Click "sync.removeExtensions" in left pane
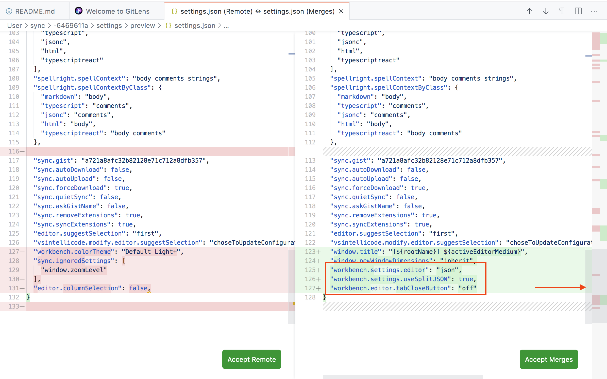607x379 pixels. 76,215
